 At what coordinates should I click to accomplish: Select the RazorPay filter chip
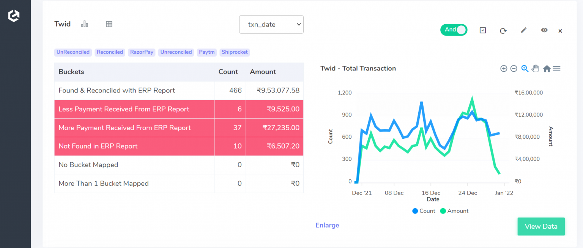(142, 52)
